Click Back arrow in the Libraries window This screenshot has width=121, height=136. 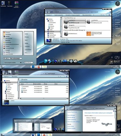pos(3,73)
